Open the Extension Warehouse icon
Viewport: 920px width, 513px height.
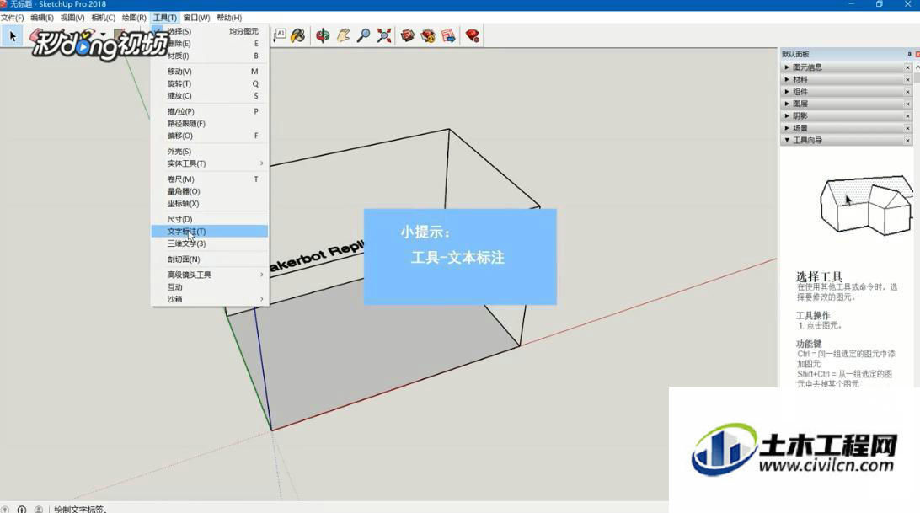[x=428, y=36]
